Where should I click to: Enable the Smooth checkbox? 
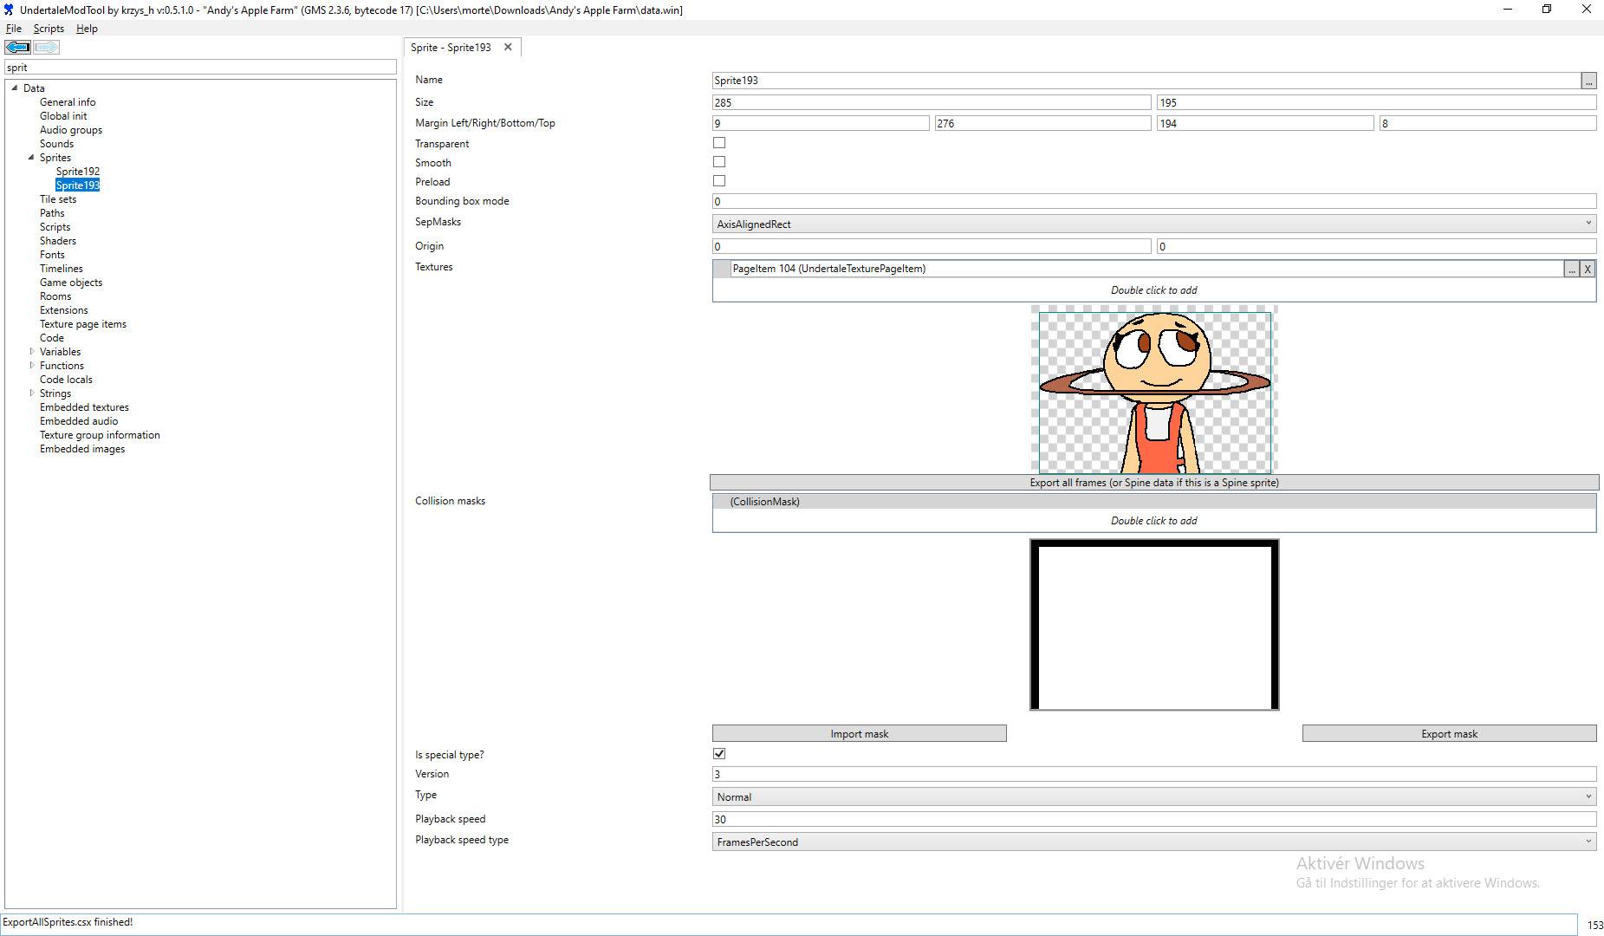[x=719, y=162]
